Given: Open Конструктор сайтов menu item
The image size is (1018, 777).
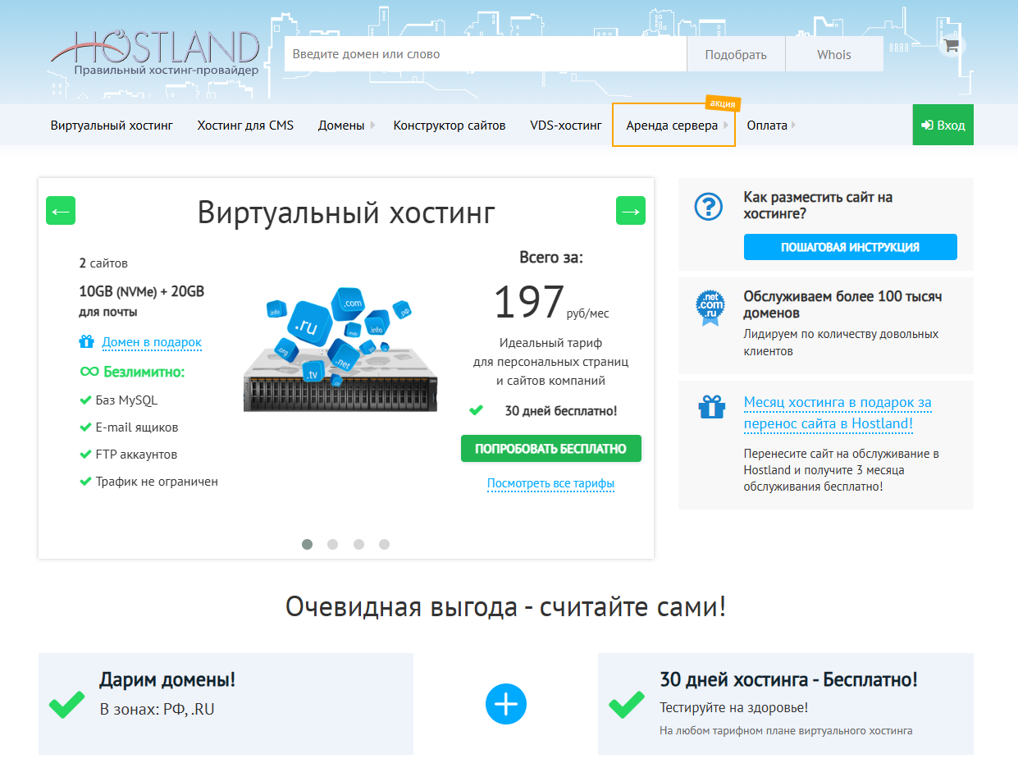Looking at the screenshot, I should point(450,126).
